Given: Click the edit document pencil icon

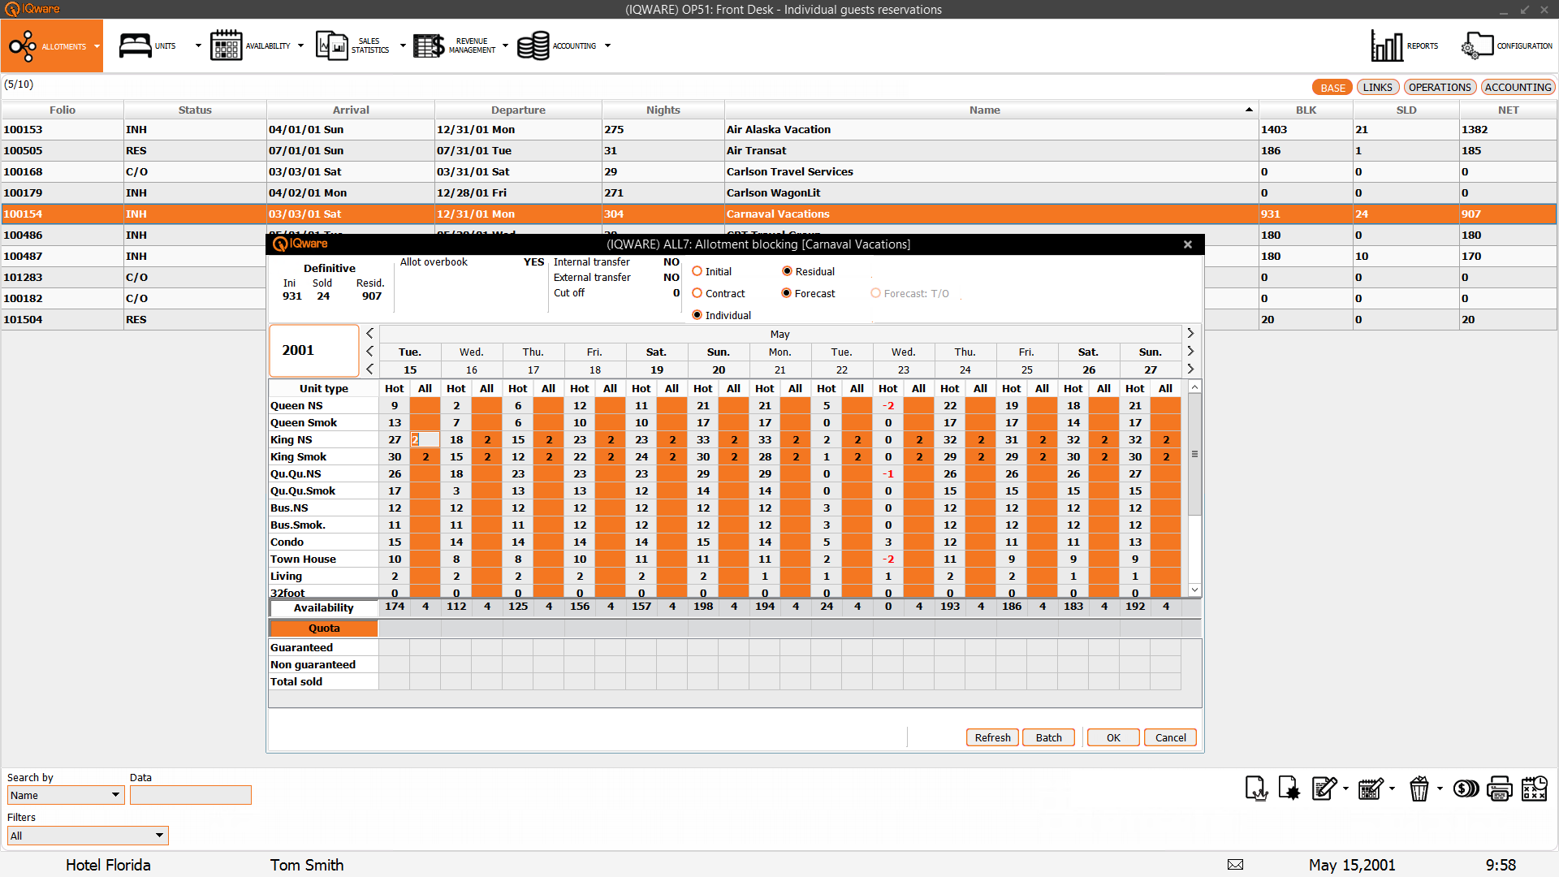Looking at the screenshot, I should [x=1324, y=788].
